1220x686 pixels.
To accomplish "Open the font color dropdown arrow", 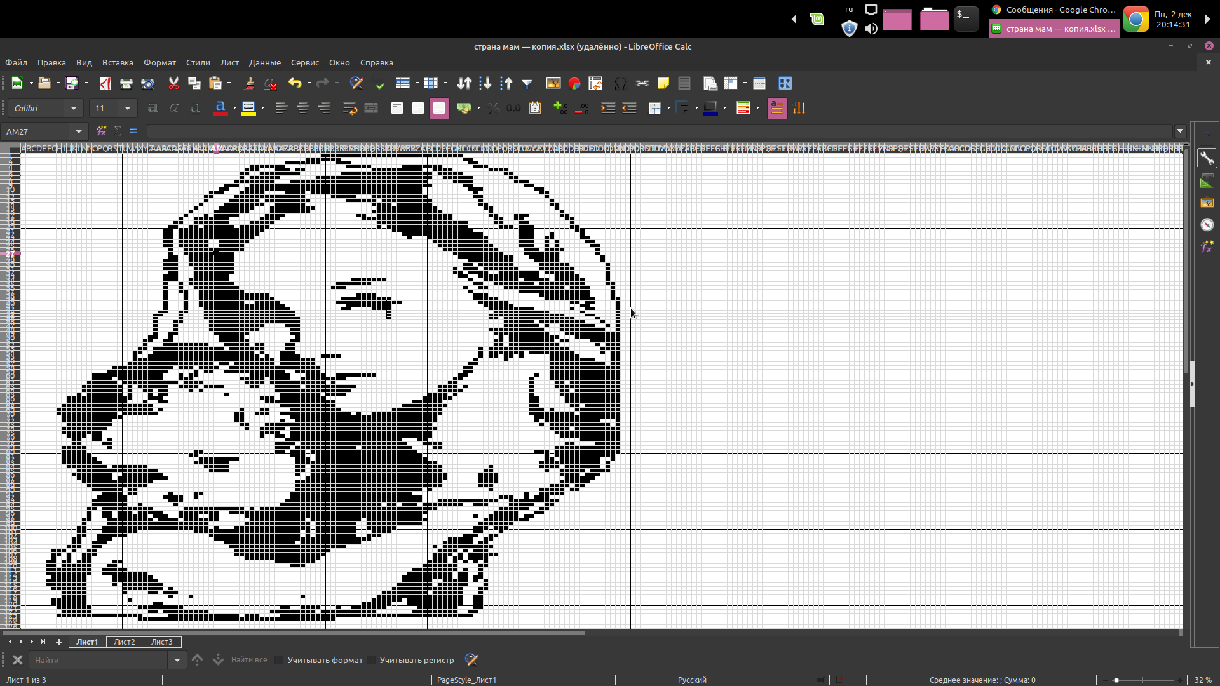I will (x=234, y=108).
